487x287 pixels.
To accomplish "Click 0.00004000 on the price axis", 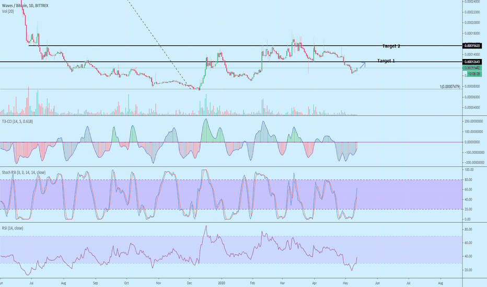I will coord(473,107).
